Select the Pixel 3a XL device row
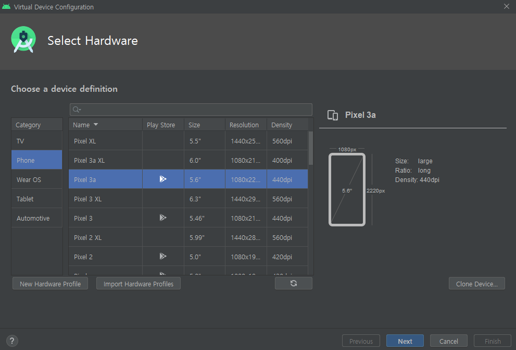This screenshot has width=516, height=350. tap(188, 160)
